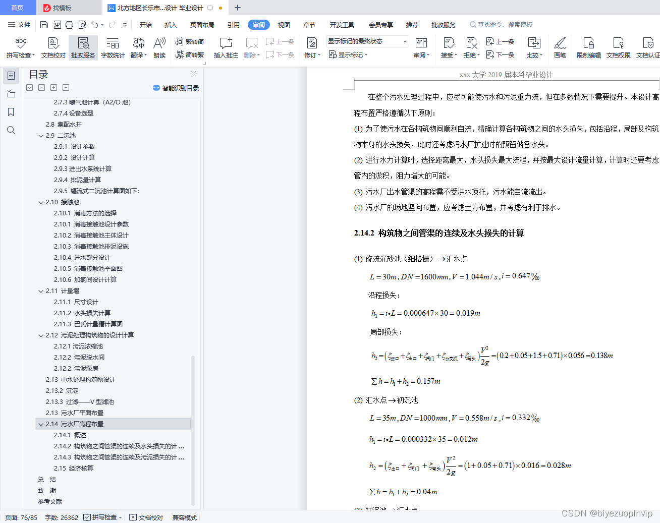Screen dimensions: 660x523
Task: Switch to the 插入 ribbon tab
Action: click(x=171, y=25)
